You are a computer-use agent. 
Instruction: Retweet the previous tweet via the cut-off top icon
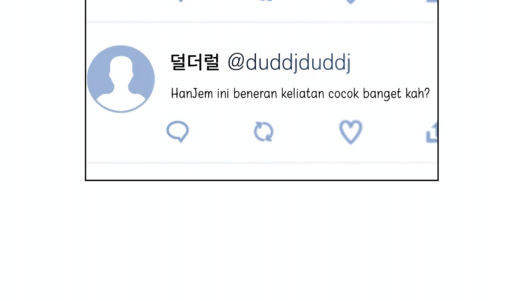tap(265, 1)
